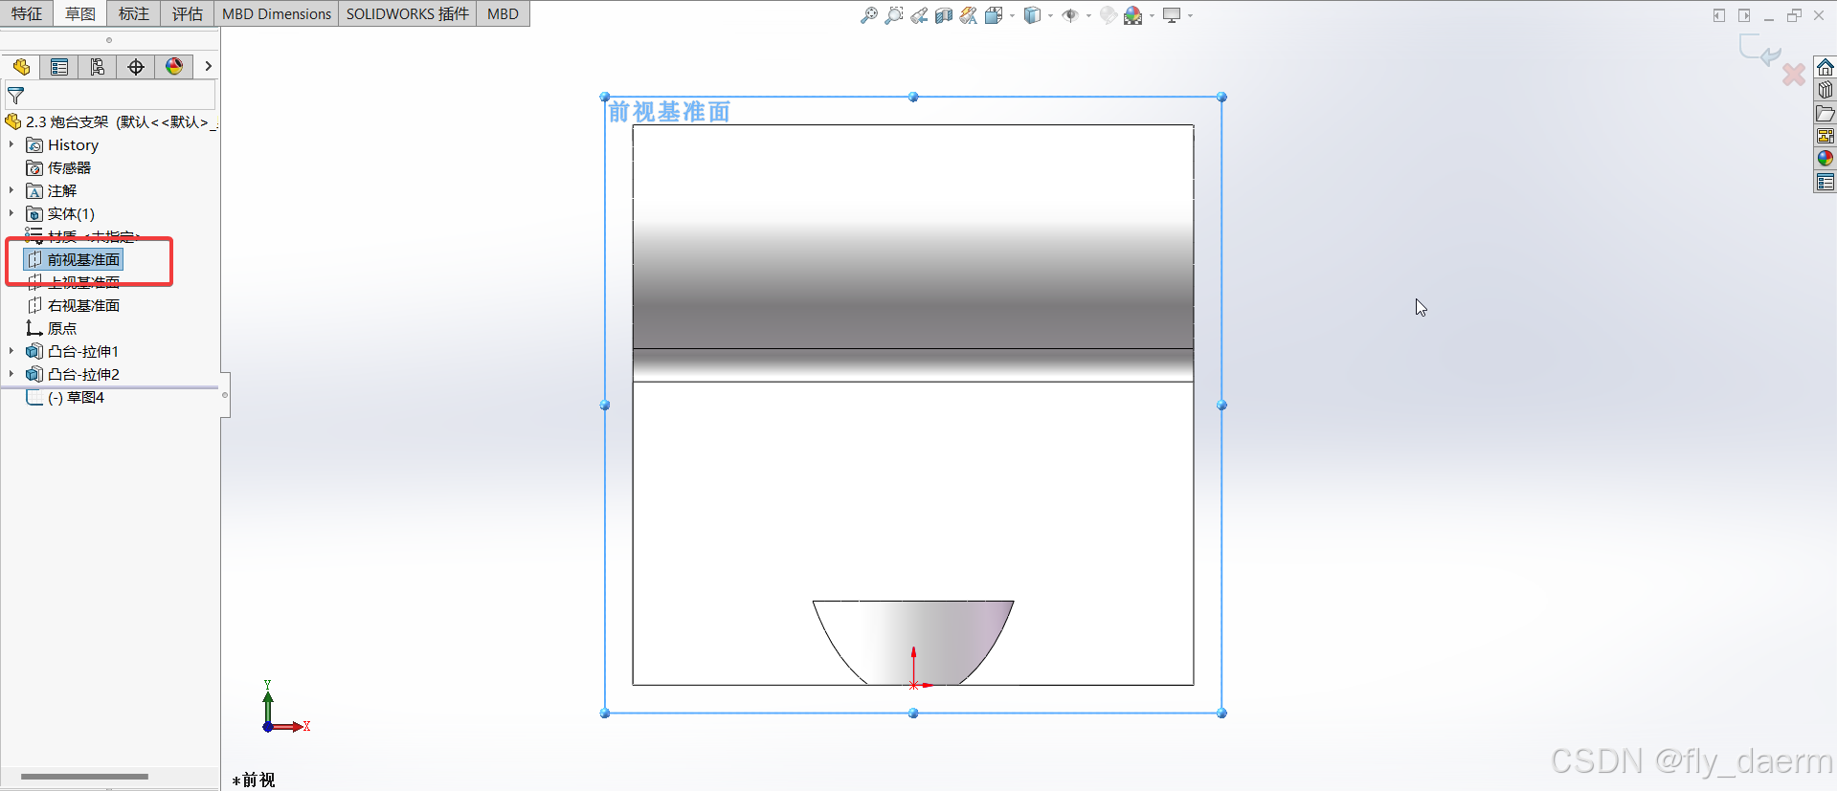Click the 前视基准面 label in the viewport
This screenshot has width=1837, height=791.
click(670, 112)
